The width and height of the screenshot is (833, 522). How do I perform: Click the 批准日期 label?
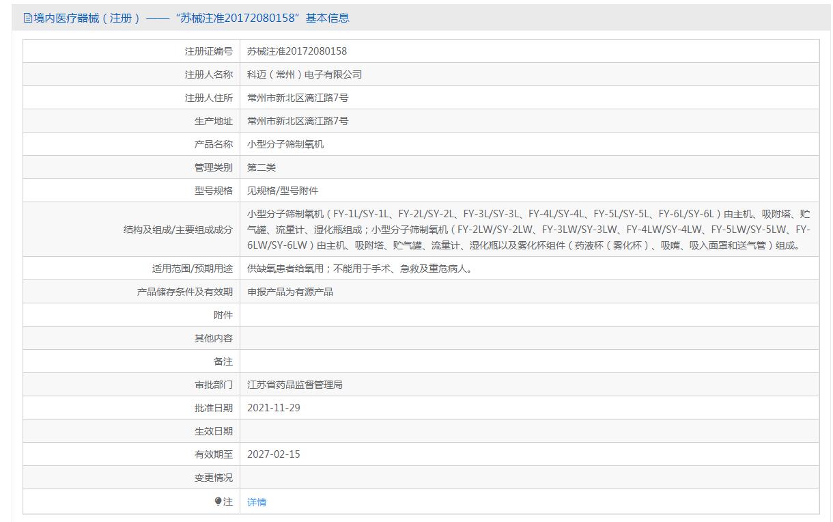tap(213, 408)
